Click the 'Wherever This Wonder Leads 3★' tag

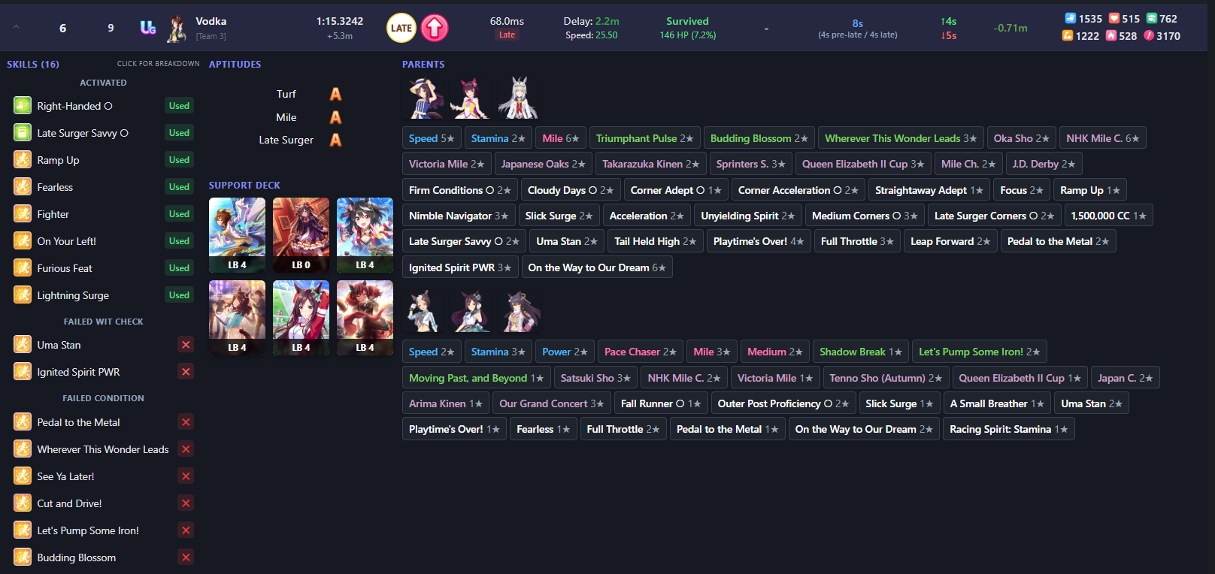(x=901, y=138)
